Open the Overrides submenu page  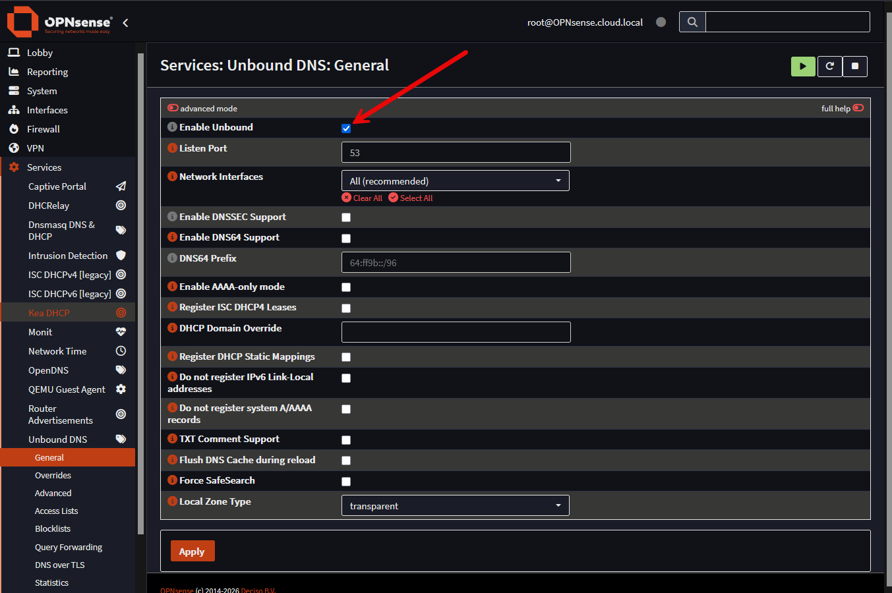(x=69, y=475)
